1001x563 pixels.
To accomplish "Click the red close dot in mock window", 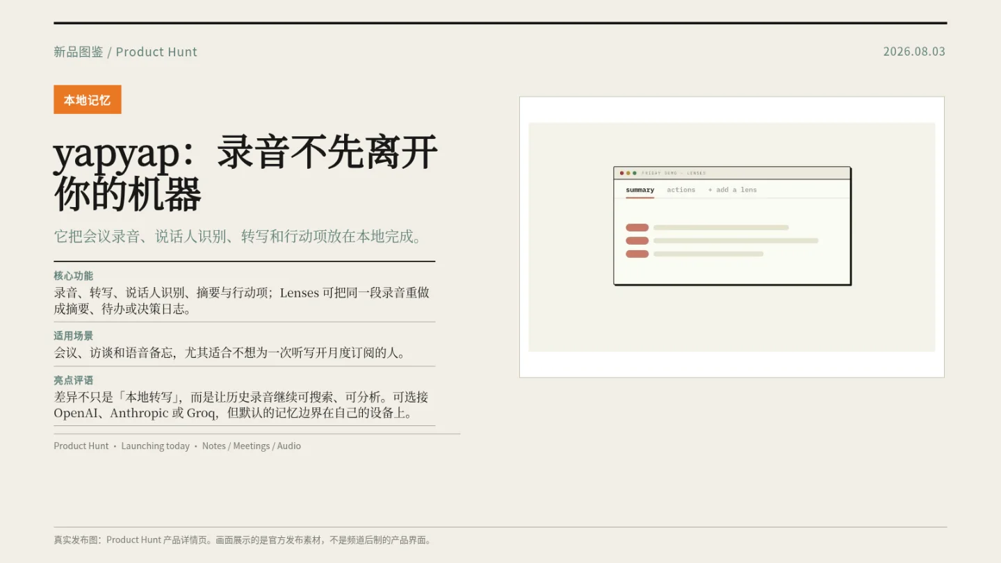I will point(621,173).
